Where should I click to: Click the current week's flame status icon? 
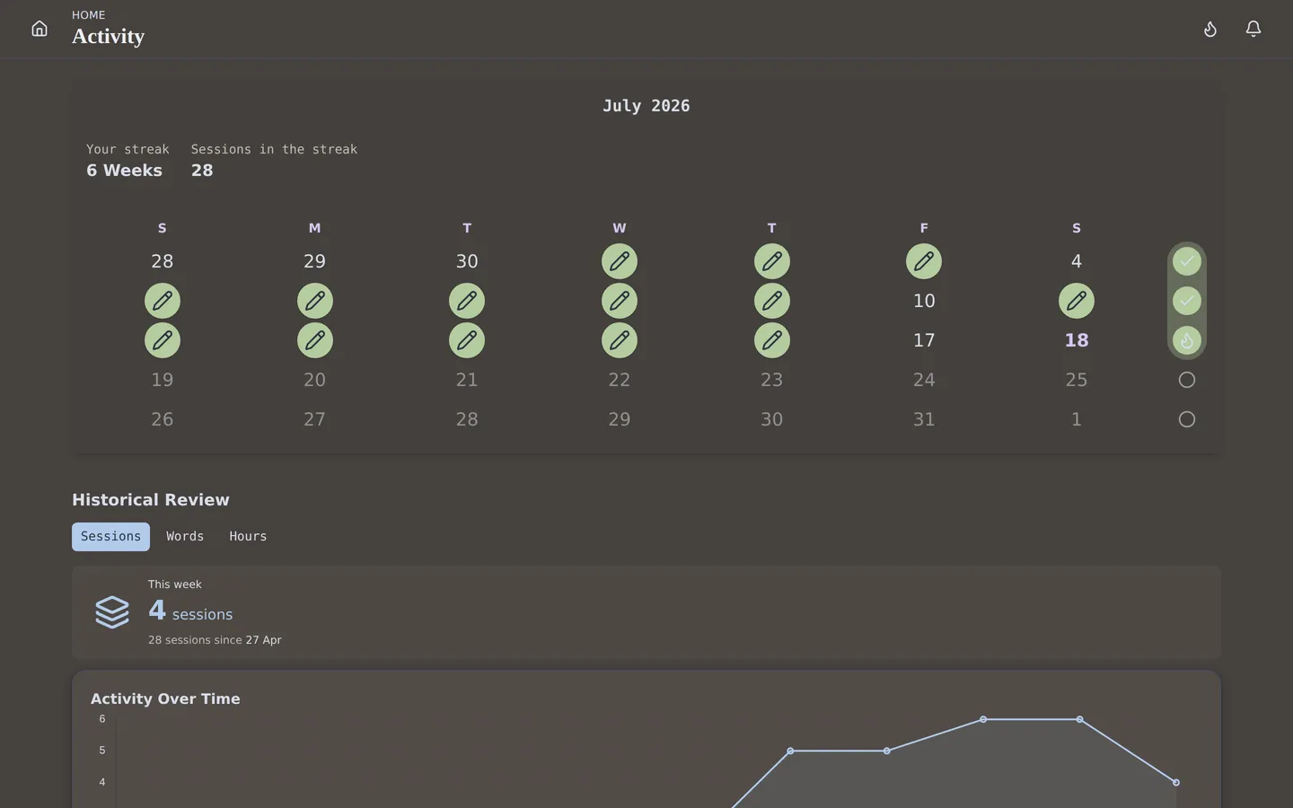(1187, 340)
